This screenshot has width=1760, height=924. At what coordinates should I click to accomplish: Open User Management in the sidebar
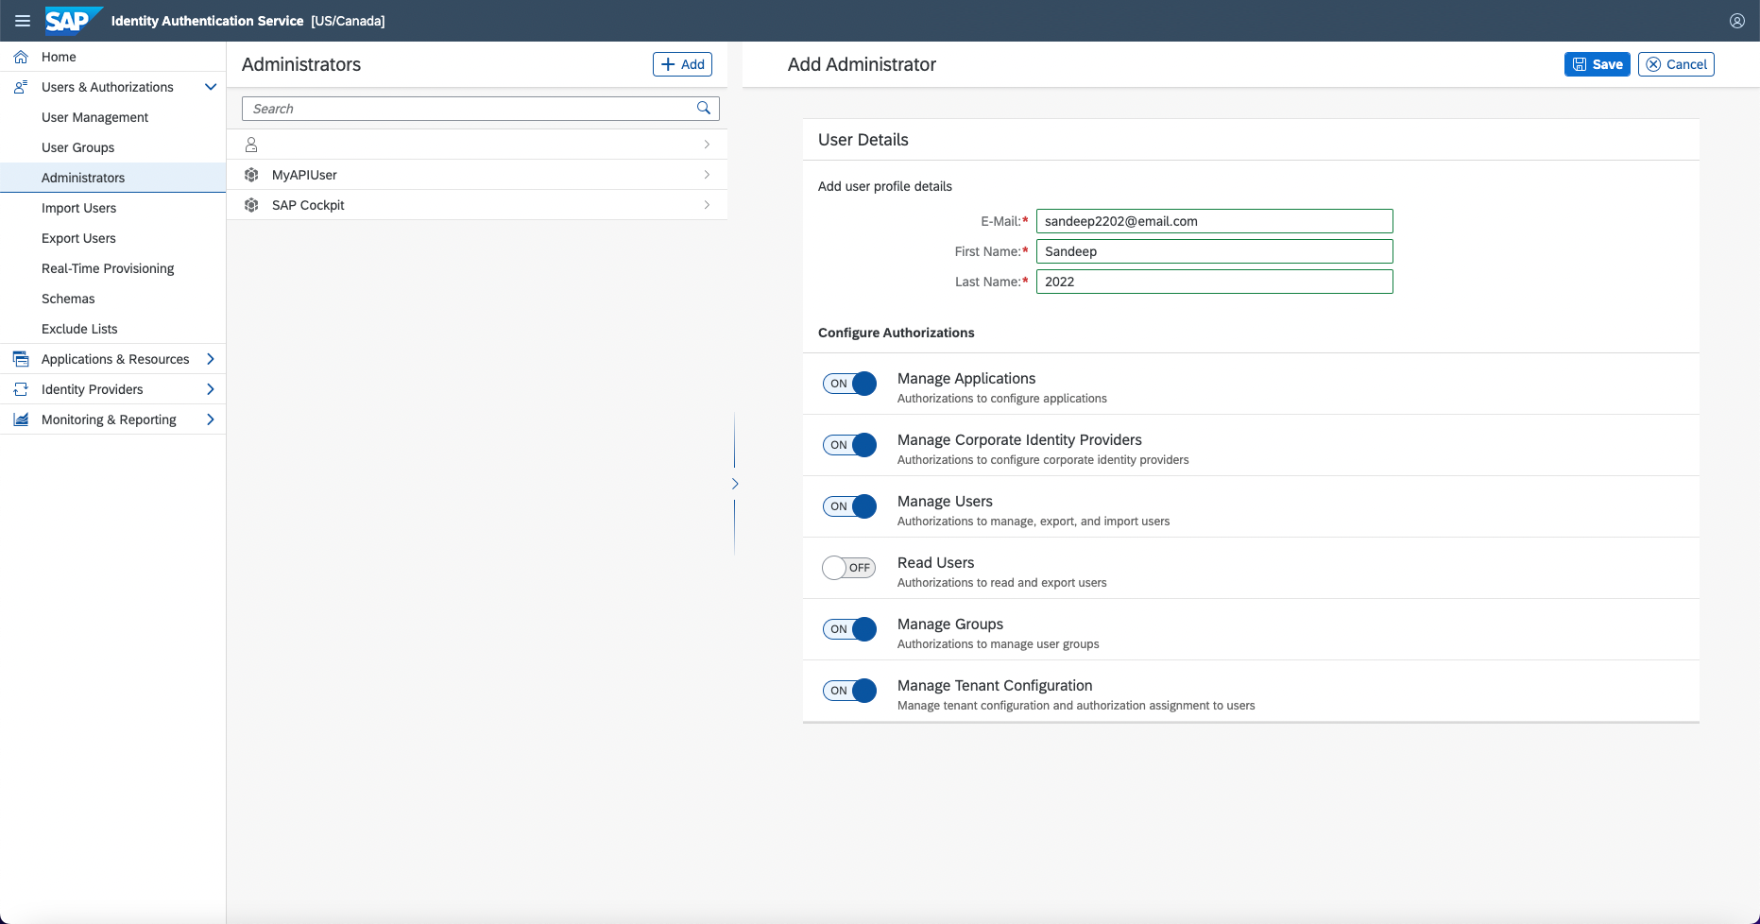pos(94,117)
